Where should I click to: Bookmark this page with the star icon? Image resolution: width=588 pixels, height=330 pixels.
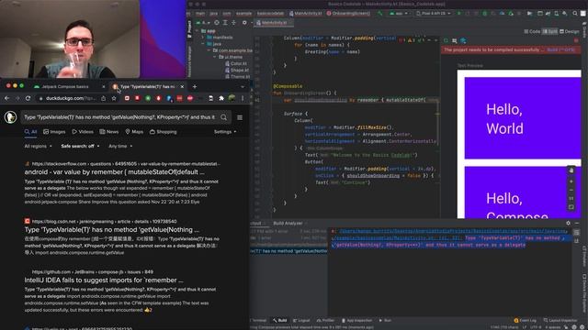(114, 98)
